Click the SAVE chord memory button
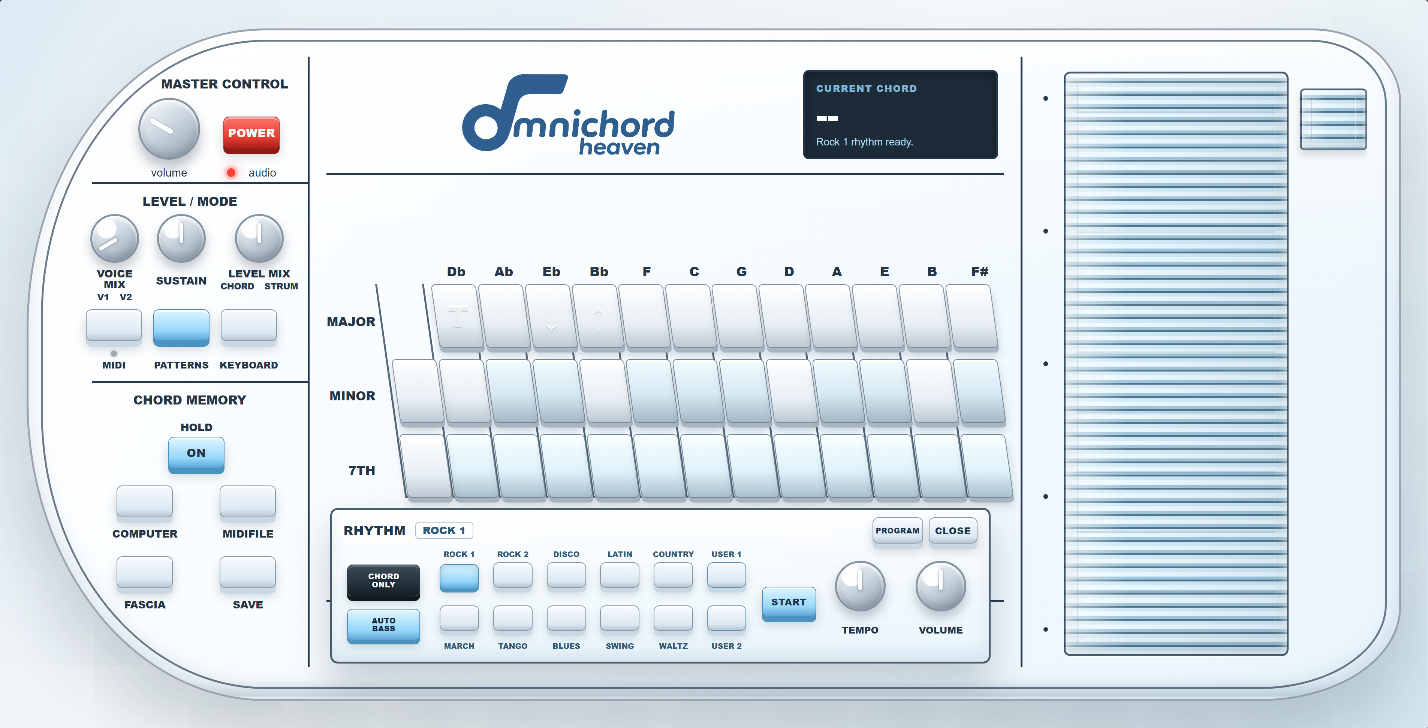Viewport: 1428px width, 728px height. tap(247, 574)
